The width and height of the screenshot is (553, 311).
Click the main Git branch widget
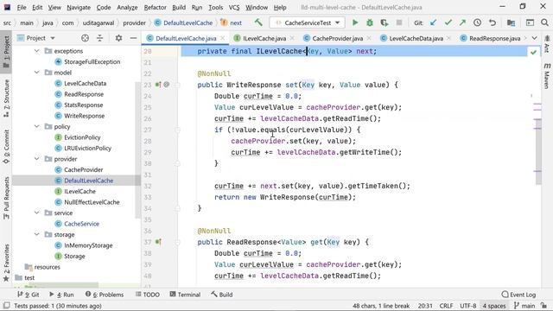[524, 306]
